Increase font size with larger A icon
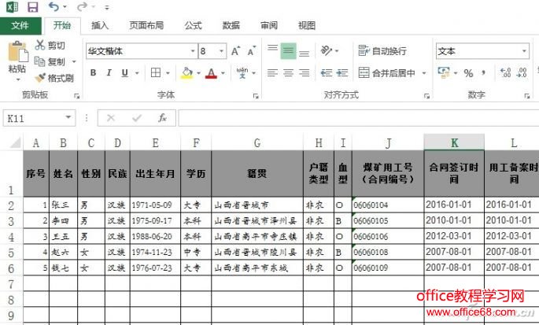Screen dimensions: 539x325 point(236,51)
